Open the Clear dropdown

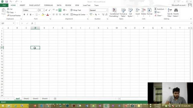pyautogui.click(x=158, y=16)
